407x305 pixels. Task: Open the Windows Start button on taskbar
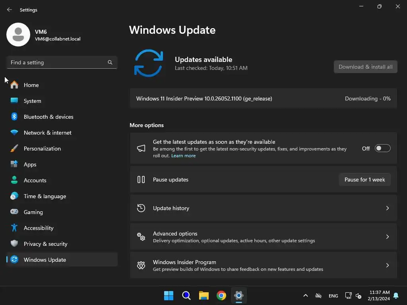(169, 295)
